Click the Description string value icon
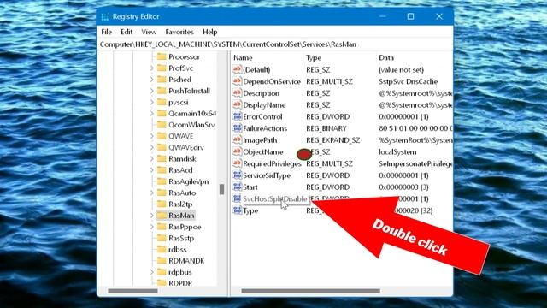The height and width of the screenshot is (308, 547). click(x=238, y=93)
